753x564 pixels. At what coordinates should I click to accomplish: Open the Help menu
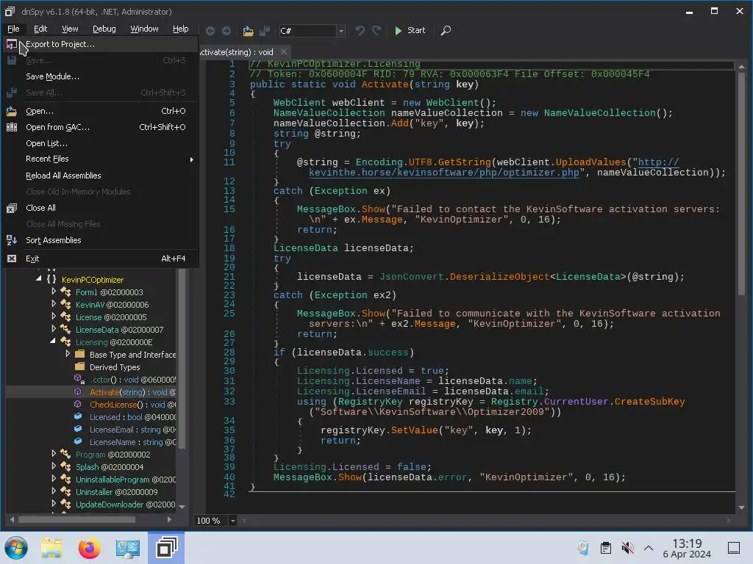[181, 29]
